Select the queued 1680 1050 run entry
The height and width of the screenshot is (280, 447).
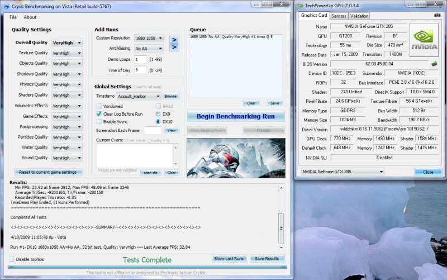tap(231, 37)
